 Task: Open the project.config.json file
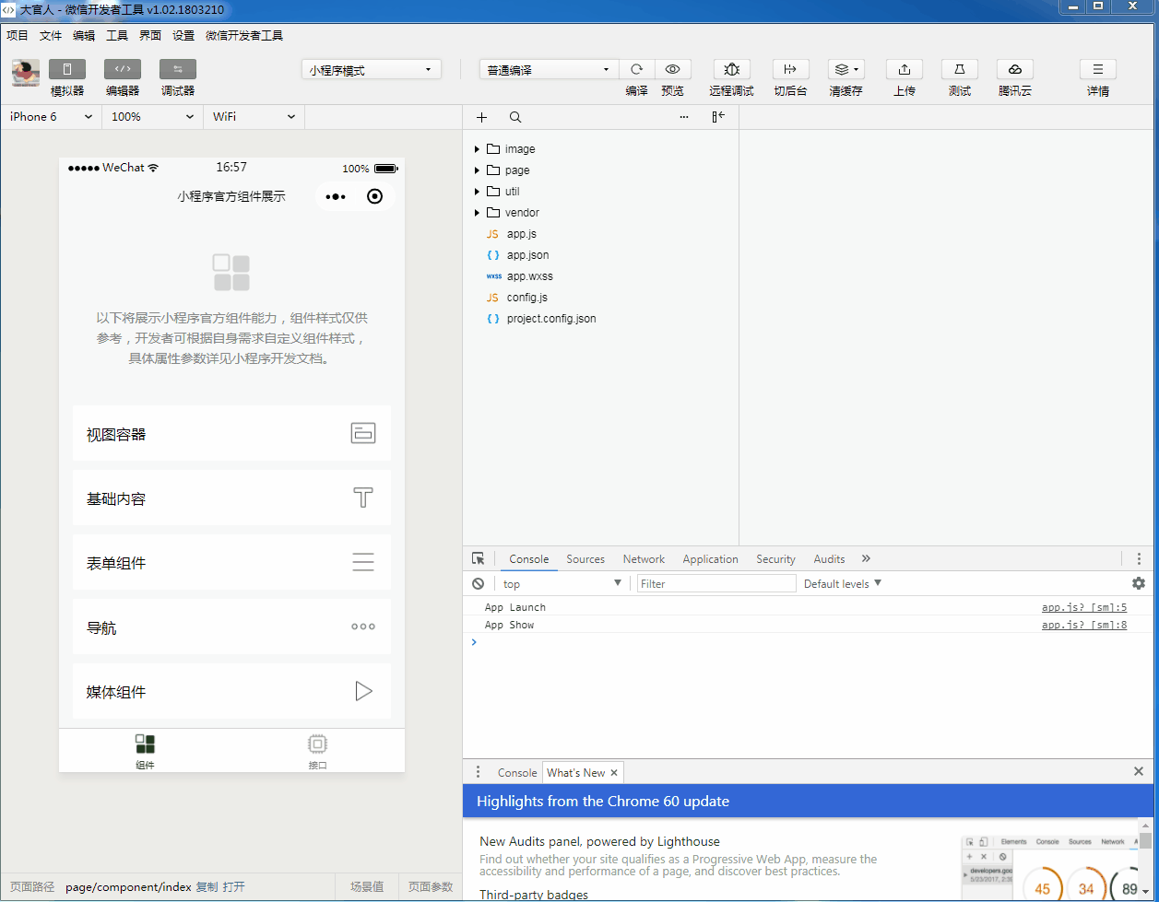point(551,319)
